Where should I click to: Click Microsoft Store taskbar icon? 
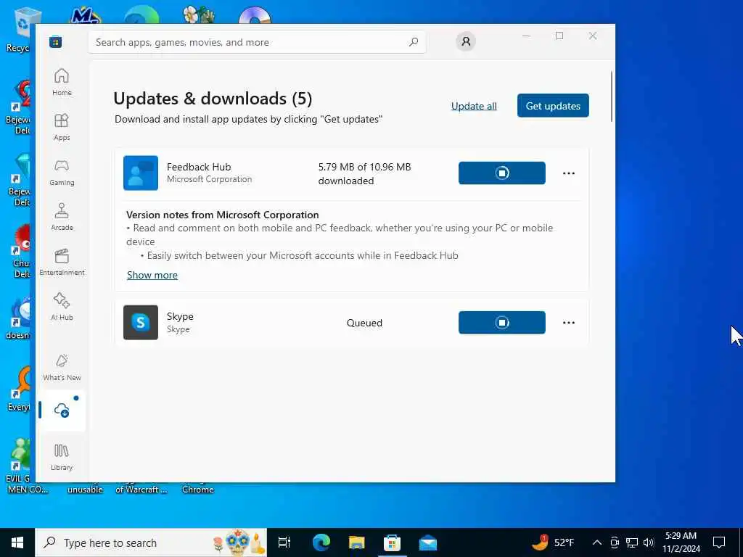[392, 542]
